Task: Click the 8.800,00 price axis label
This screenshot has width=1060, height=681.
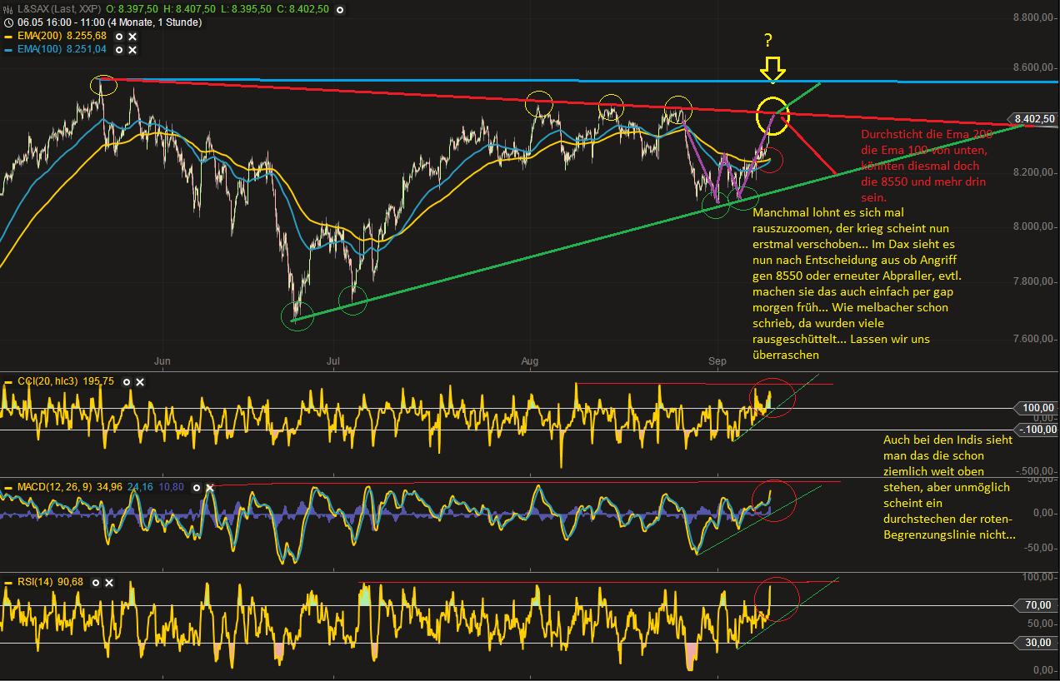Action: click(1035, 17)
